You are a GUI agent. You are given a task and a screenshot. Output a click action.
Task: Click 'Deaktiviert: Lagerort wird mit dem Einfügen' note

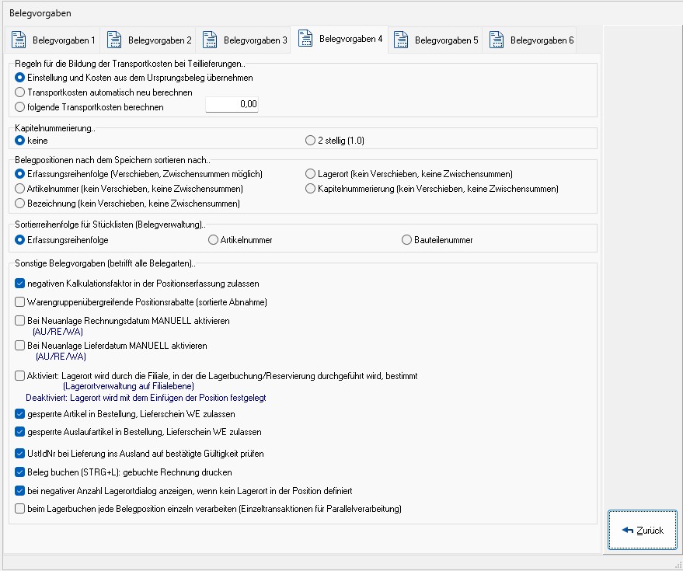point(146,398)
